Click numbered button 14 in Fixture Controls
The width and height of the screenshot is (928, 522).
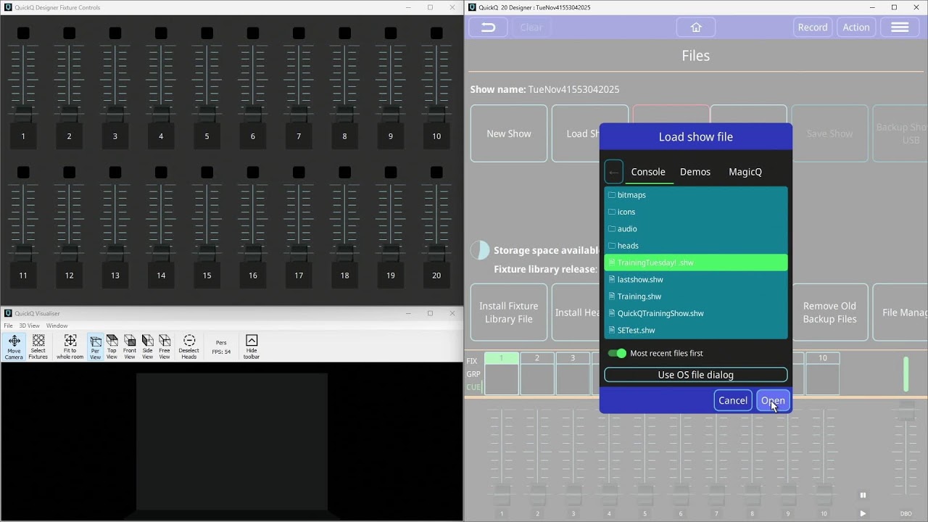click(x=161, y=275)
